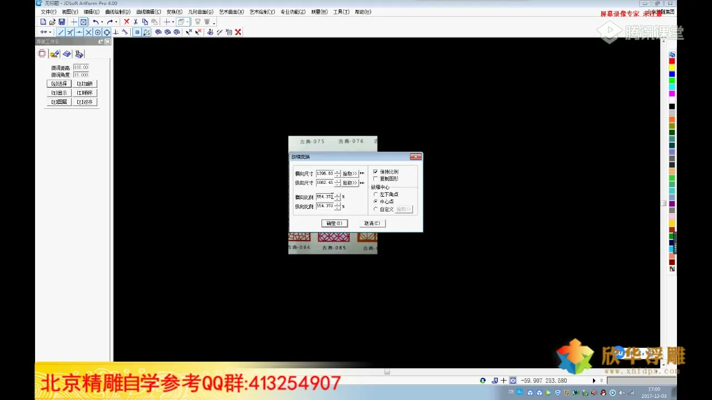Screen dimensions: 712x400
Task: Click the 取消(C) button in the dialog
Action: tap(372, 223)
